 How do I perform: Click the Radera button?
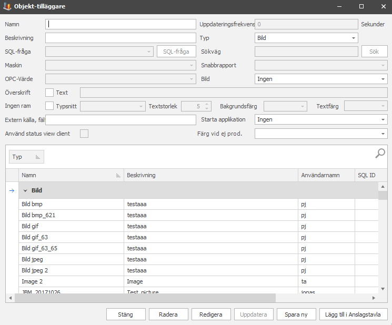pos(168,314)
